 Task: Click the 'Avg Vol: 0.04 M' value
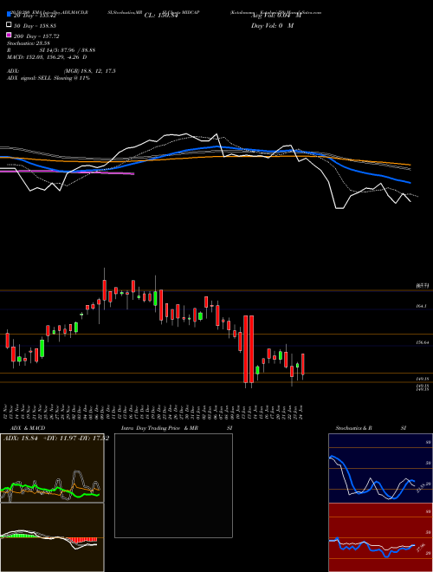click(x=276, y=16)
